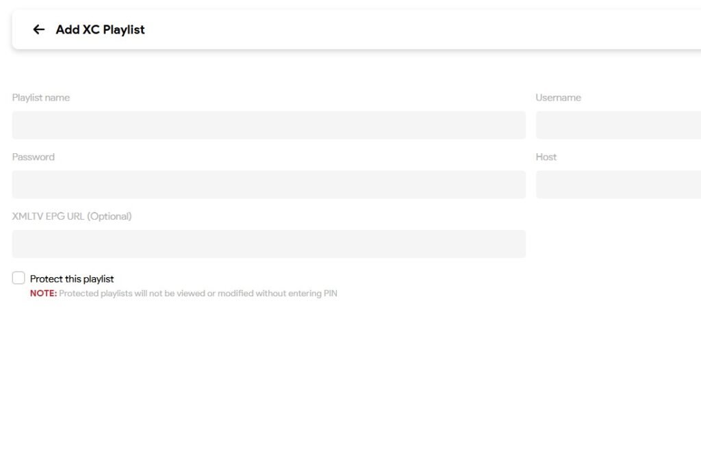
Task: Focus the Playlist name input field
Action: (268, 125)
